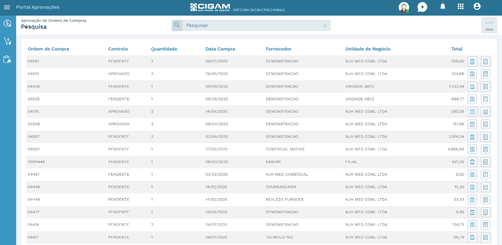Open the apps grid menu
This screenshot has width=502, height=245.
[x=460, y=7]
